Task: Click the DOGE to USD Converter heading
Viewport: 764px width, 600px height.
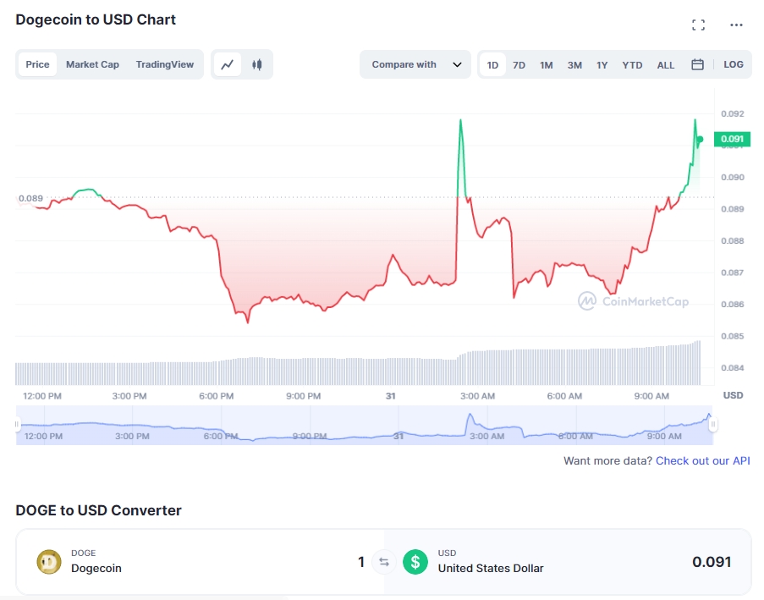Action: 98,510
